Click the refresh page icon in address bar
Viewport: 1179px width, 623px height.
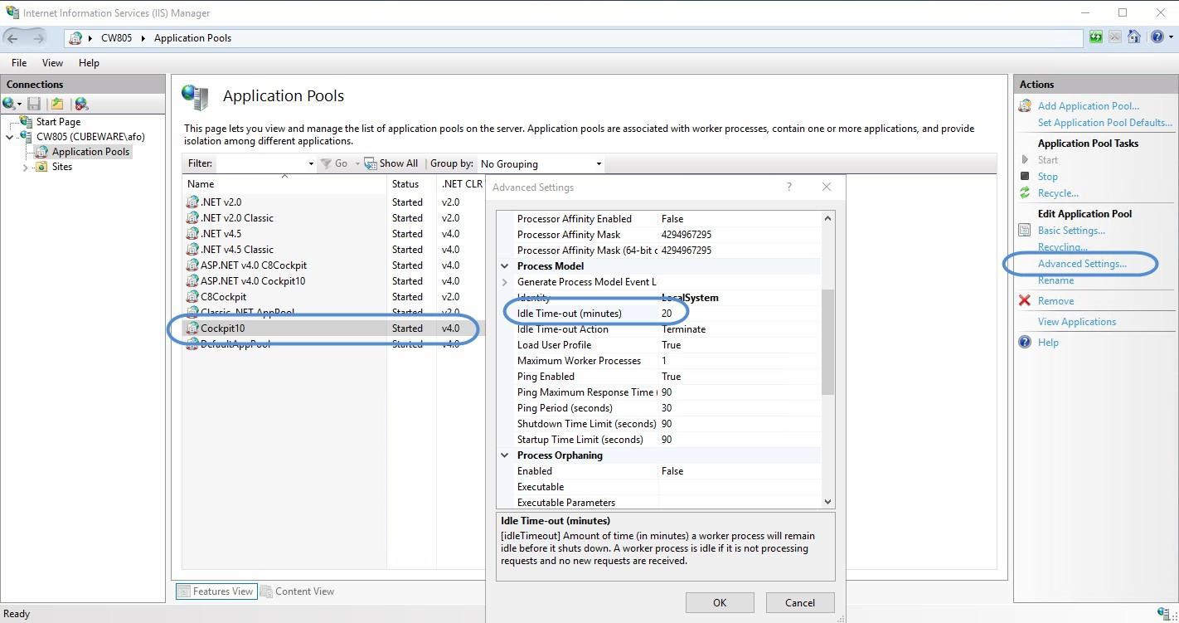point(1096,37)
